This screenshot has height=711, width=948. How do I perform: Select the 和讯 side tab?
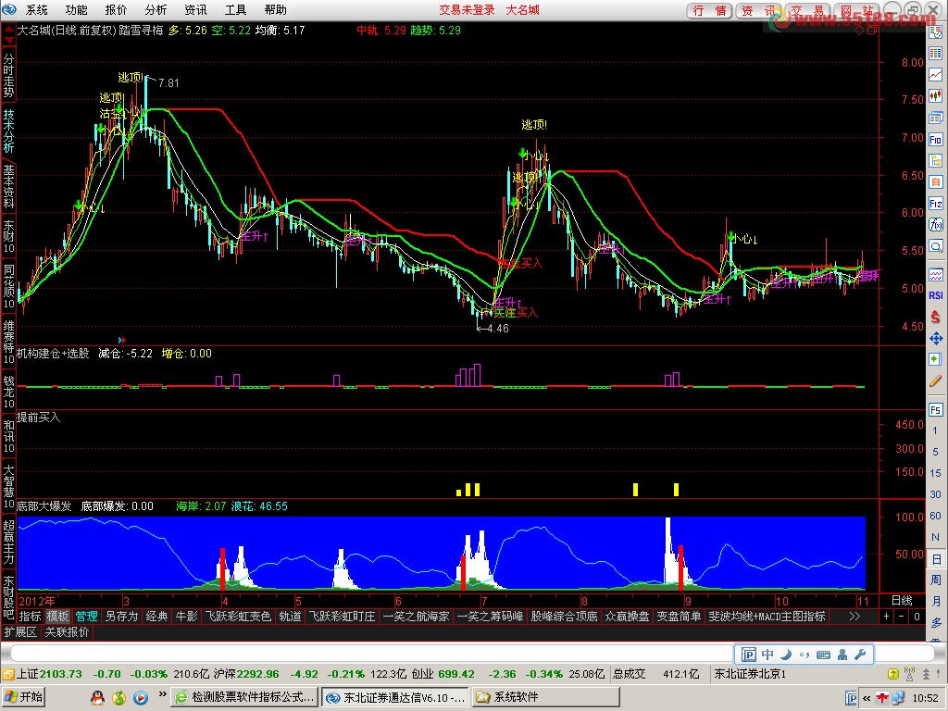point(8,435)
